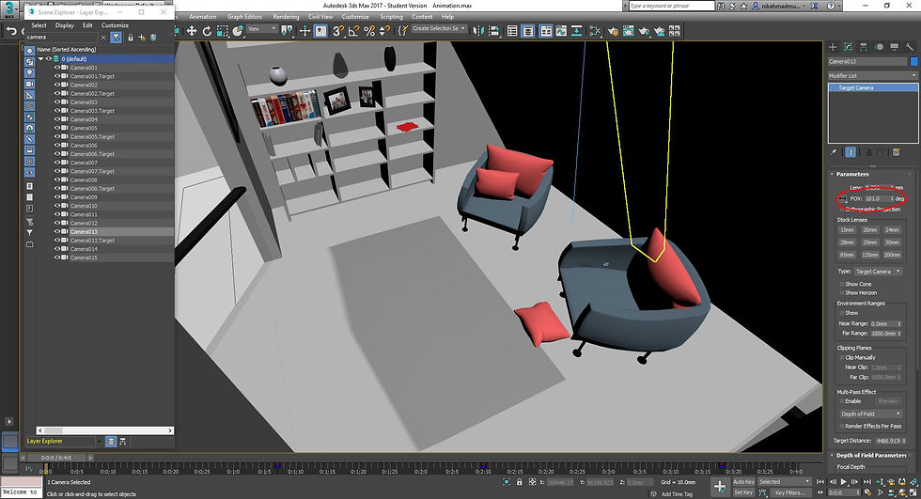Click the Select and Place tool icon

[237, 31]
